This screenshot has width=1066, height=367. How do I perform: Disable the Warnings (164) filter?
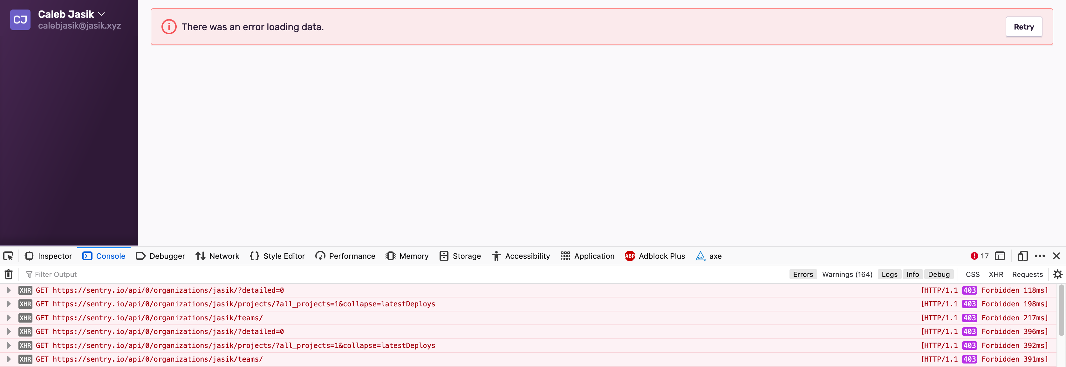point(847,274)
